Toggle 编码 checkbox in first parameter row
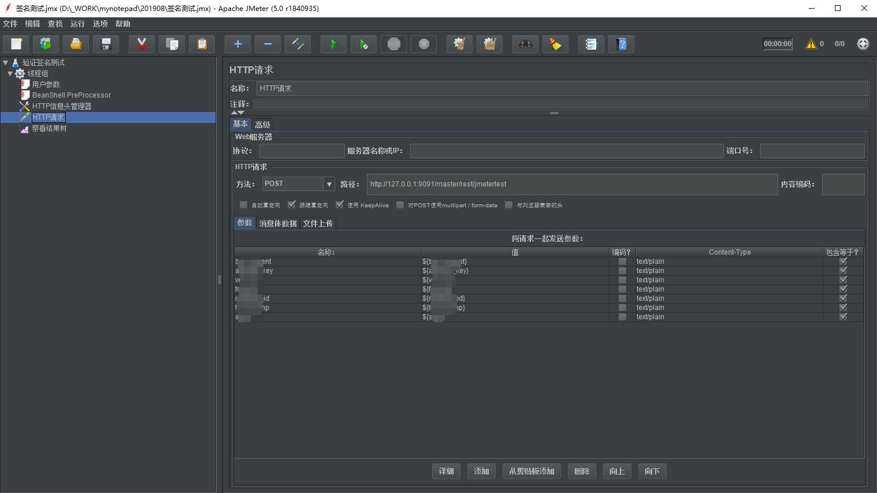Image resolution: width=877 pixels, height=493 pixels. pos(622,262)
